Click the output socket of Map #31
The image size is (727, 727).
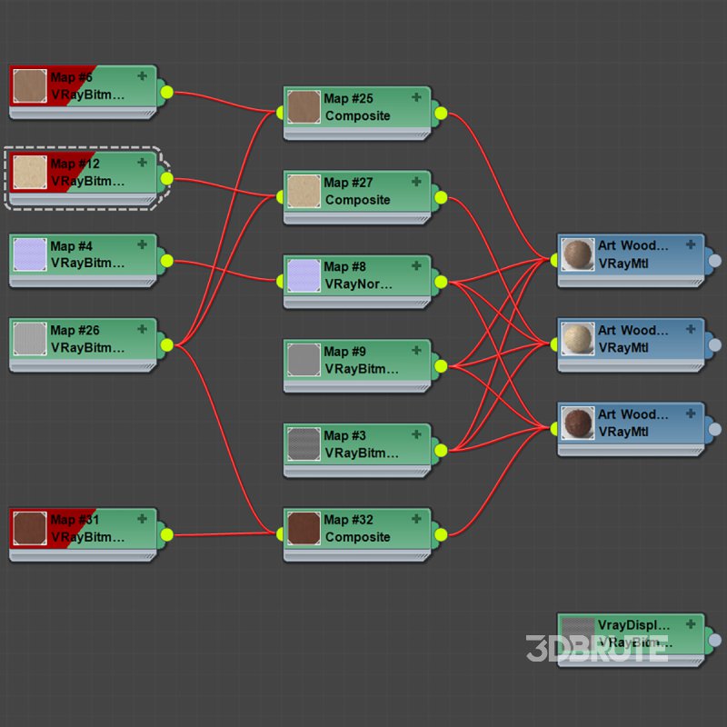tap(166, 533)
